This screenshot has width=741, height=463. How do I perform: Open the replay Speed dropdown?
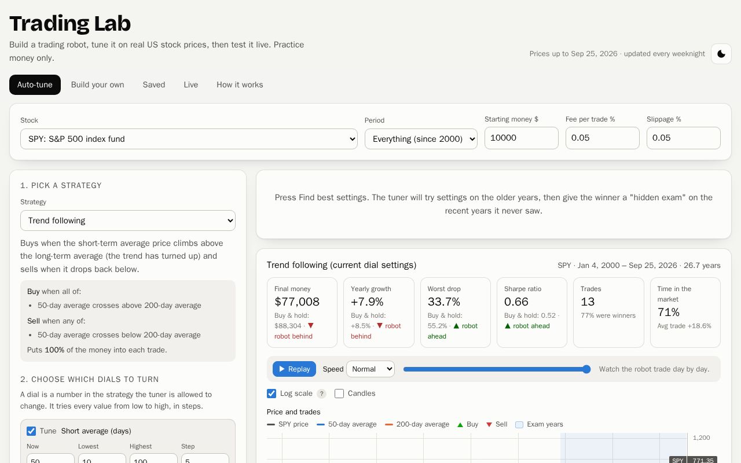[x=370, y=369]
